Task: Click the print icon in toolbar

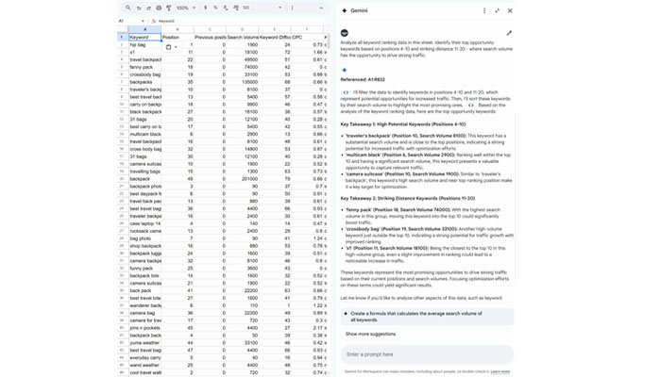Action: (x=159, y=8)
